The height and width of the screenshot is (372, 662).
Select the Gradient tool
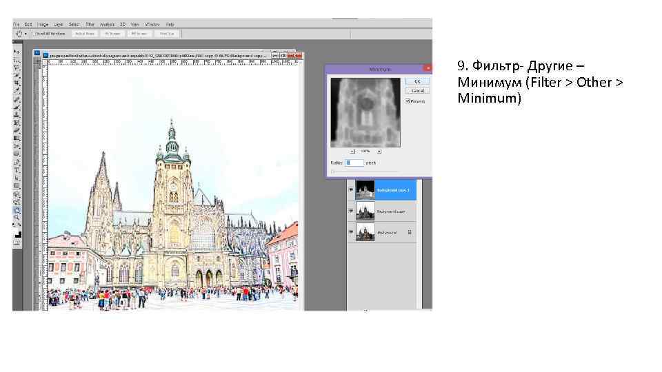click(x=17, y=138)
